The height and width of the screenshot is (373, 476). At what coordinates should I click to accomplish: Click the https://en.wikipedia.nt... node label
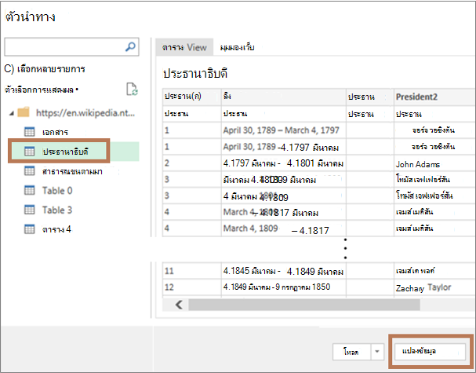pos(85,113)
